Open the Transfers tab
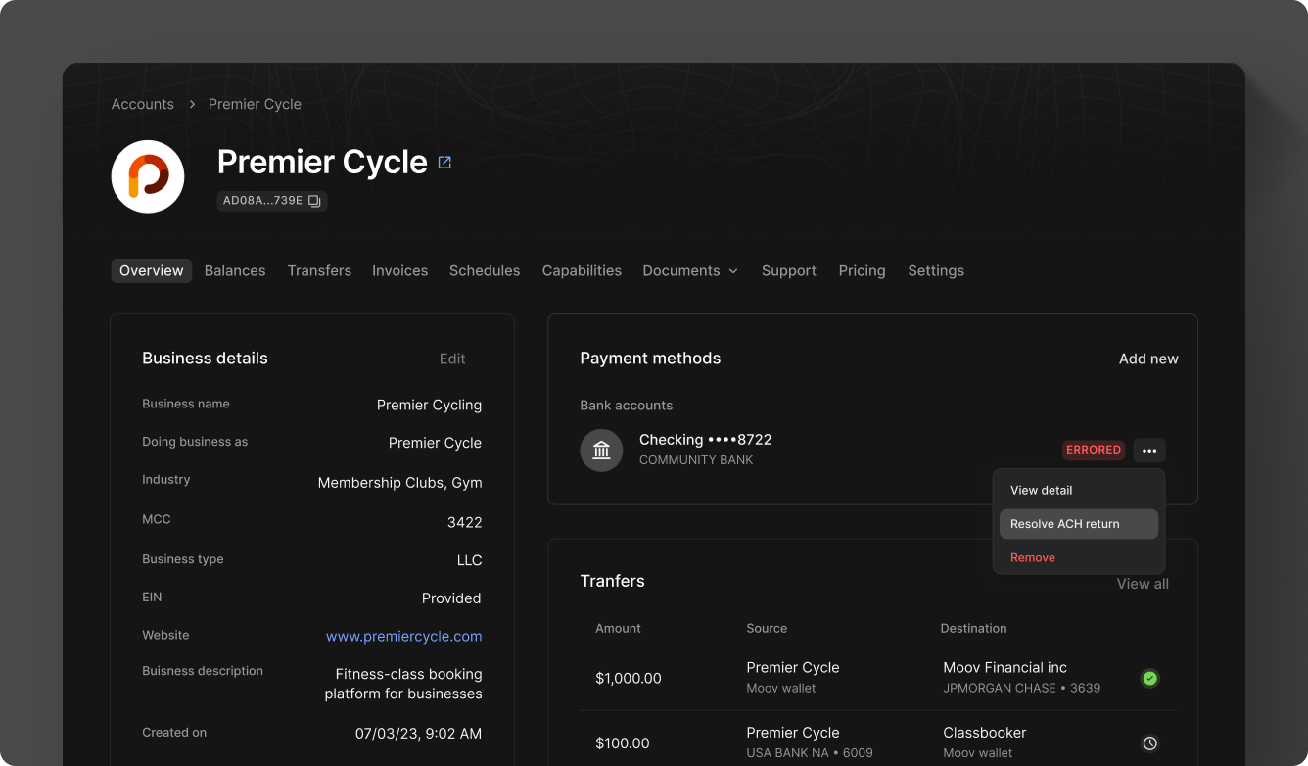Image resolution: width=1308 pixels, height=766 pixels. (x=319, y=271)
